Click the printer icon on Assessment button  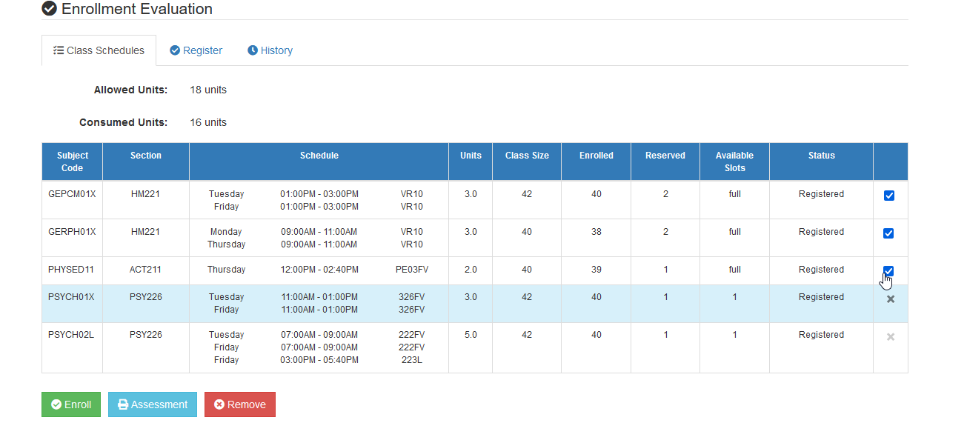[123, 404]
